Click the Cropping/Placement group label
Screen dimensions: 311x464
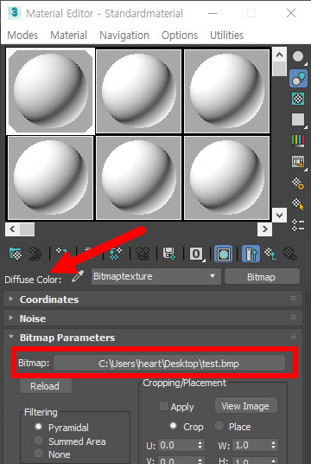click(x=184, y=383)
